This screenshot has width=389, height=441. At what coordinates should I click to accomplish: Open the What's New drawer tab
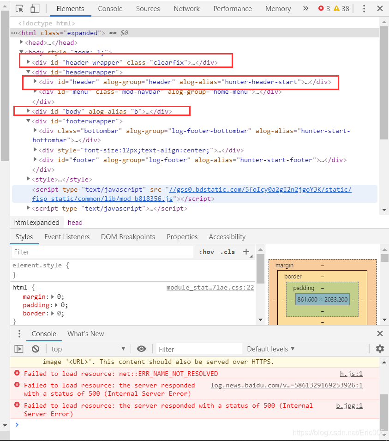point(86,334)
